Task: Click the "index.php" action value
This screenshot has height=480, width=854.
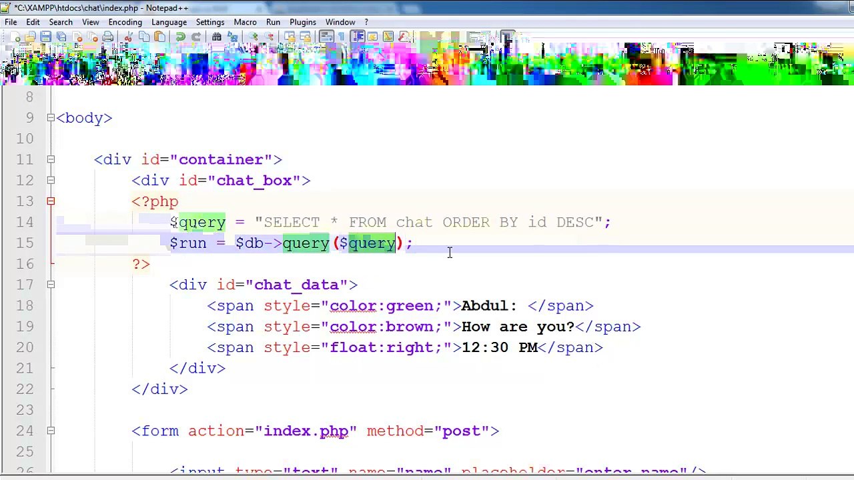Action: [306, 431]
